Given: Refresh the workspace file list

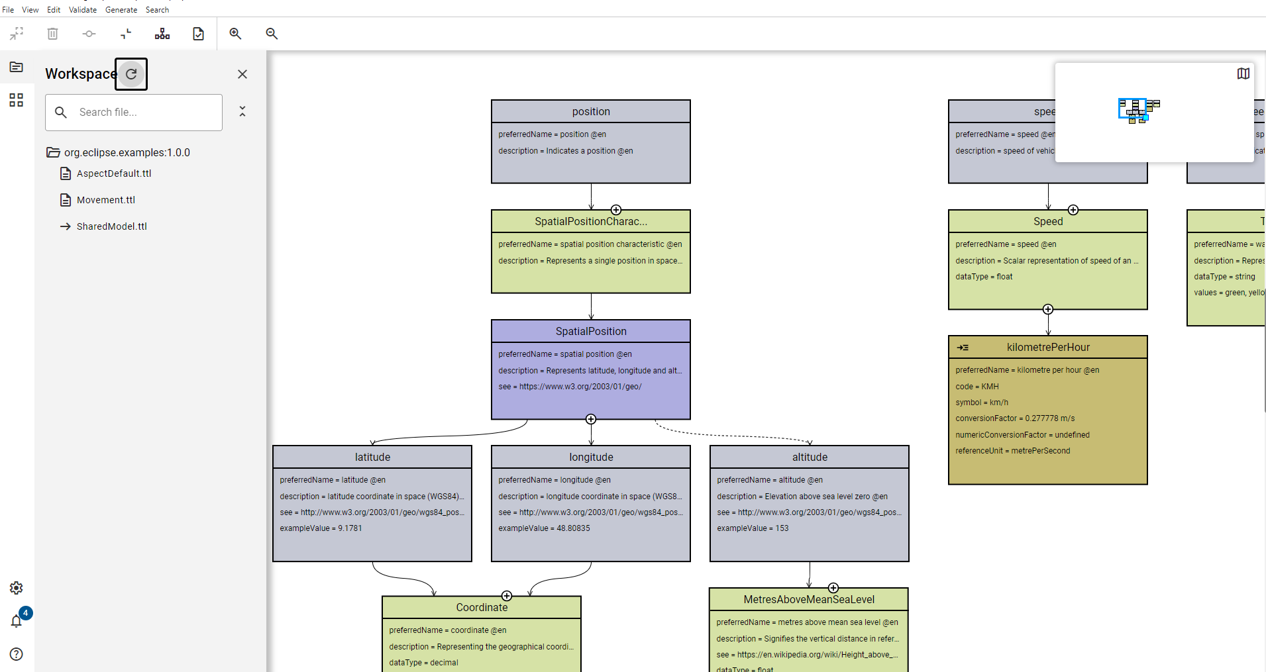Looking at the screenshot, I should [131, 74].
